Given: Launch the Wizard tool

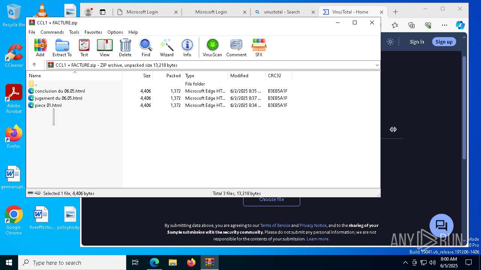Looking at the screenshot, I should (166, 48).
